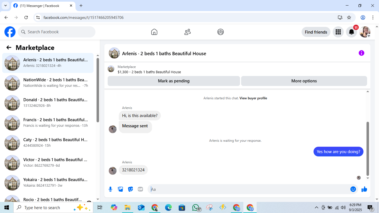Expand the account menu on profile picture
The height and width of the screenshot is (213, 379).
pyautogui.click(x=368, y=36)
